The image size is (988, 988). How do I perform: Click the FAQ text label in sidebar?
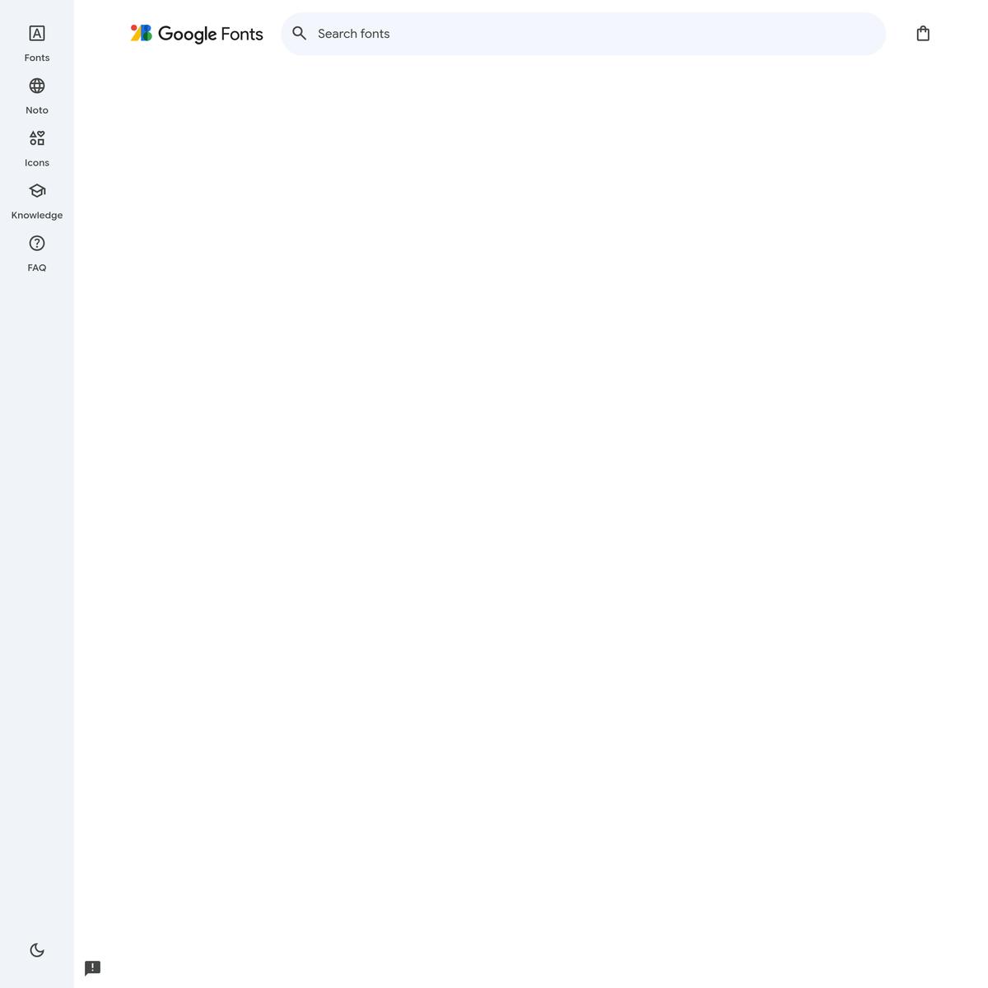tap(37, 268)
